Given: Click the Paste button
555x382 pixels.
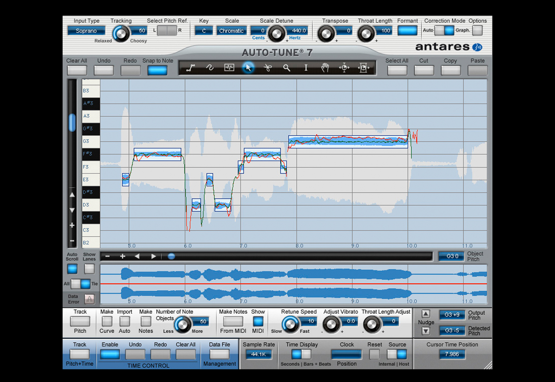Looking at the screenshot, I should [x=477, y=70].
